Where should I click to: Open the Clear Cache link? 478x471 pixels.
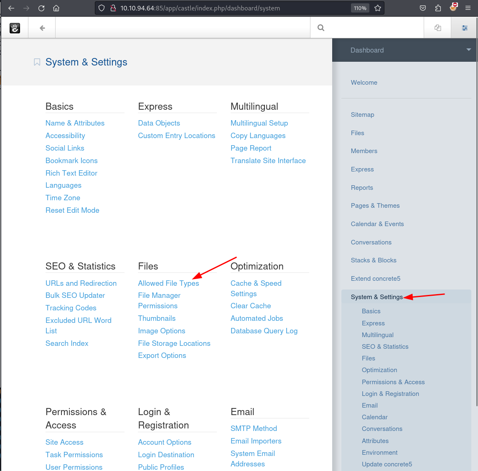pyautogui.click(x=251, y=306)
